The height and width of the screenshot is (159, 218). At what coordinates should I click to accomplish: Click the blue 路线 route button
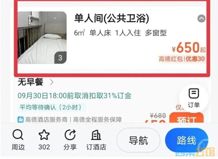point(187,140)
